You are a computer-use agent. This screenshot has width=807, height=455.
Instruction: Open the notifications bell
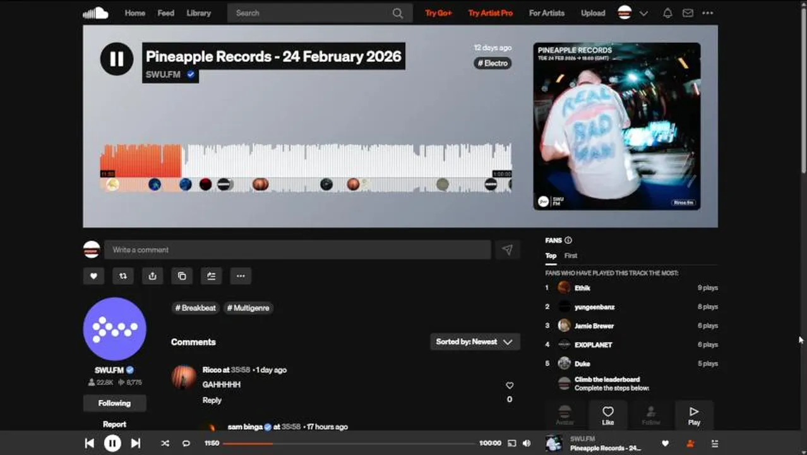[x=667, y=13]
